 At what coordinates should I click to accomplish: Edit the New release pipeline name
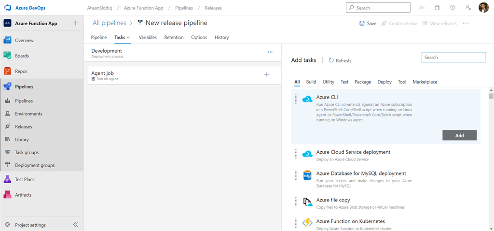(177, 23)
